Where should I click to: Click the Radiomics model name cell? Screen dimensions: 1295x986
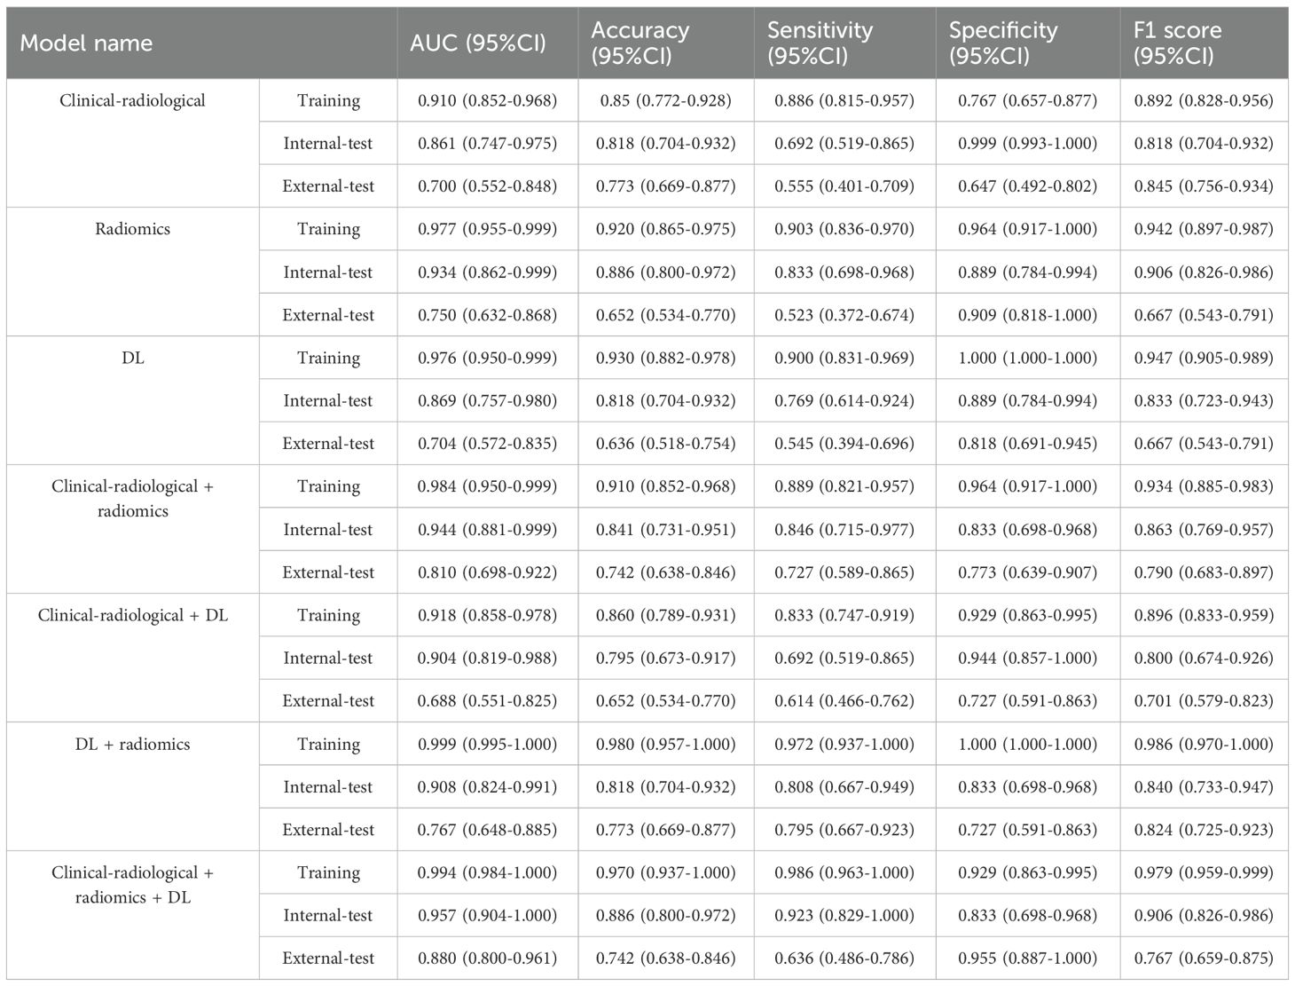click(132, 229)
